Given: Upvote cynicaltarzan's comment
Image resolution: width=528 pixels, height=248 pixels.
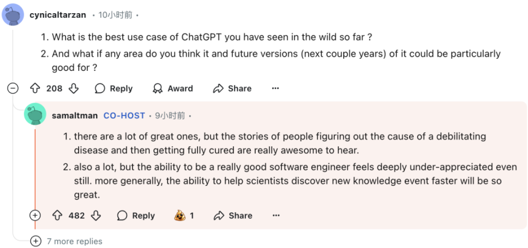Looking at the screenshot, I should [35, 89].
